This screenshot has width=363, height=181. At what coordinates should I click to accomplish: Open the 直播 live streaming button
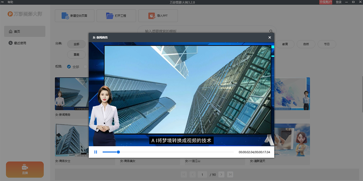25,170
